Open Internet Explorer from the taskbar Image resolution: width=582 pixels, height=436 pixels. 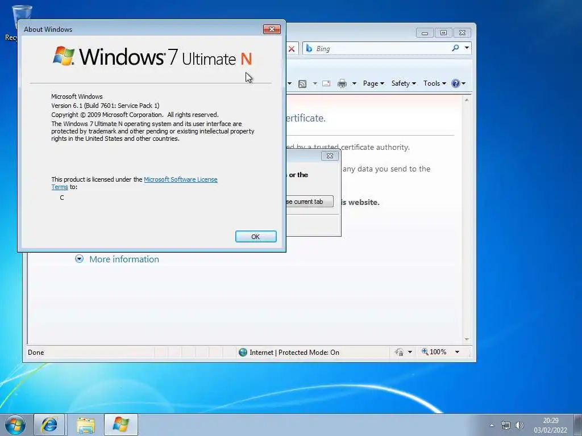click(49, 425)
